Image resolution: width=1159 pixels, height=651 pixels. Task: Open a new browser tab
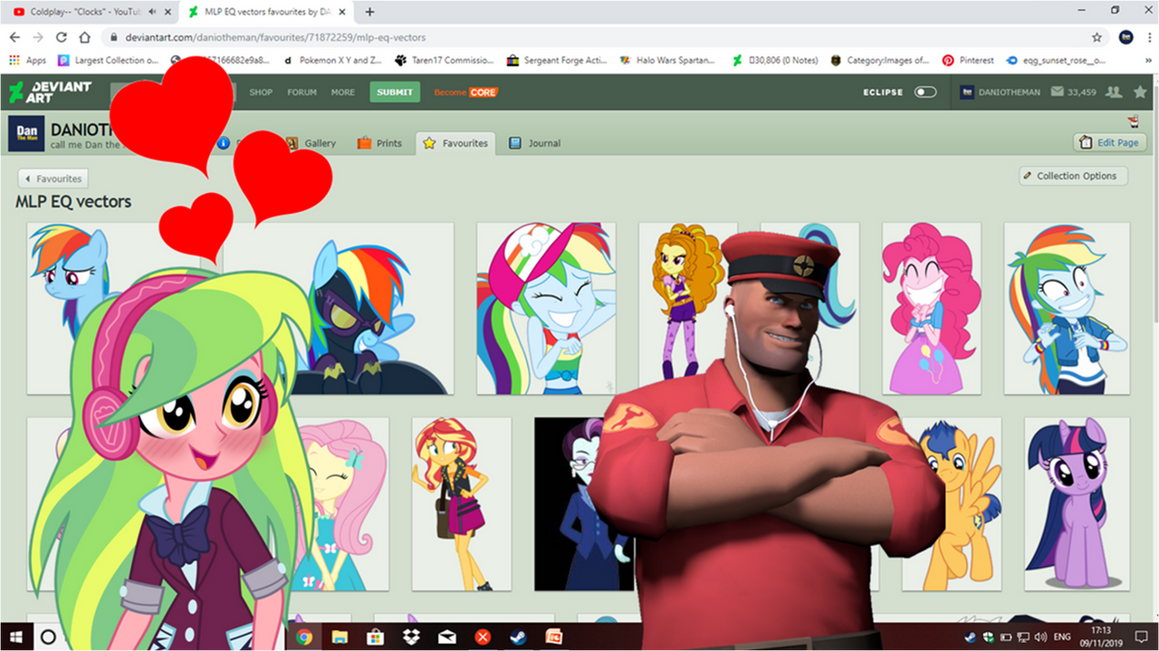[x=369, y=12]
